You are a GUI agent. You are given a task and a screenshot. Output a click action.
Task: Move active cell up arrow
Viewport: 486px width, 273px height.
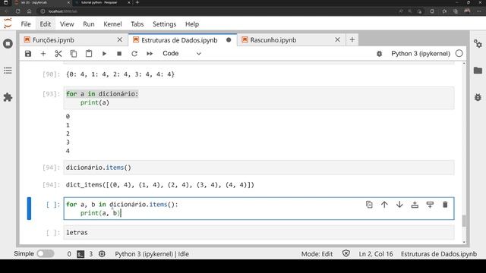coord(384,205)
